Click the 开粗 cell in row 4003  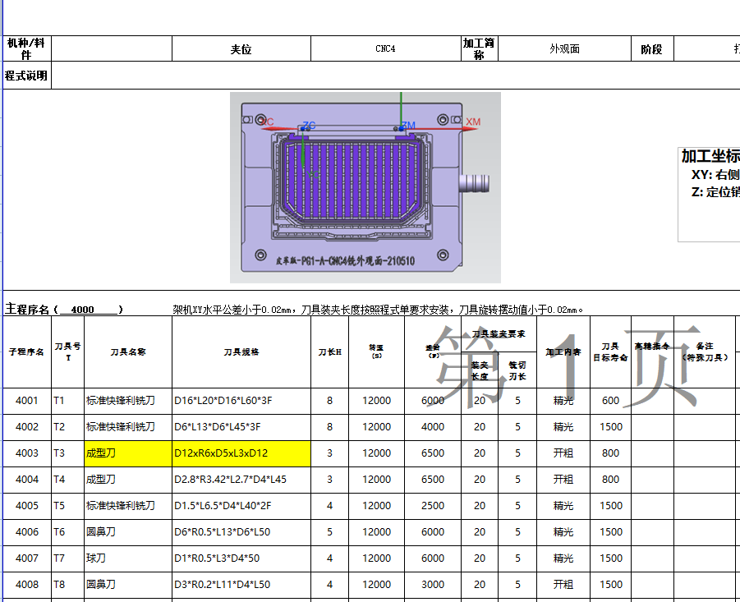click(x=563, y=453)
